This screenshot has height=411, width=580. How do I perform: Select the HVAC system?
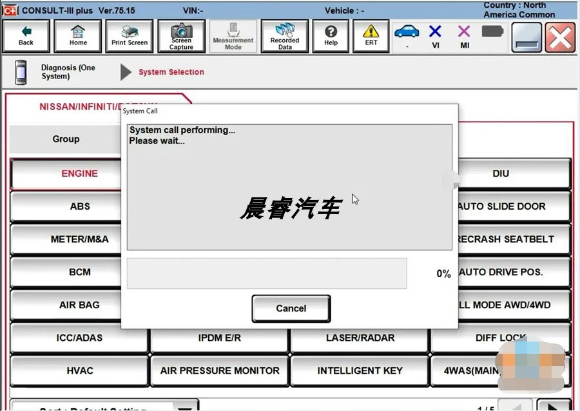[79, 370]
